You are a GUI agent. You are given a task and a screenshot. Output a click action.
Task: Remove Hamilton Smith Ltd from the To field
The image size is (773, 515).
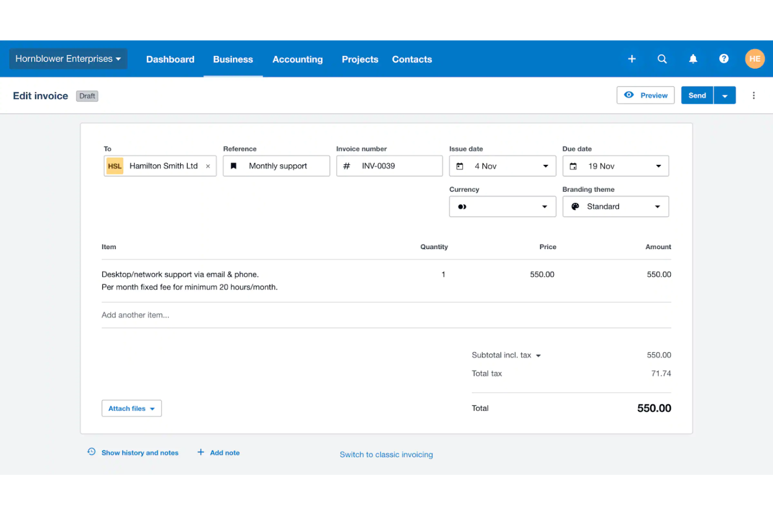208,166
